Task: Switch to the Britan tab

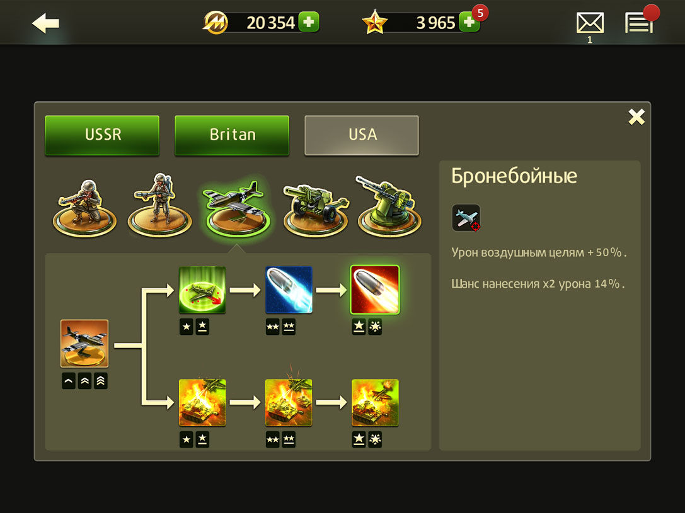Action: 232,135
